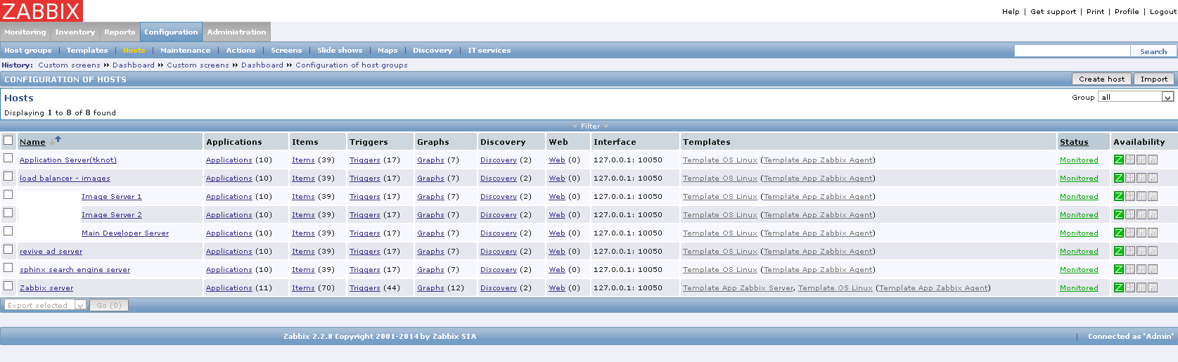Check the box for load balancer - images

click(8, 176)
